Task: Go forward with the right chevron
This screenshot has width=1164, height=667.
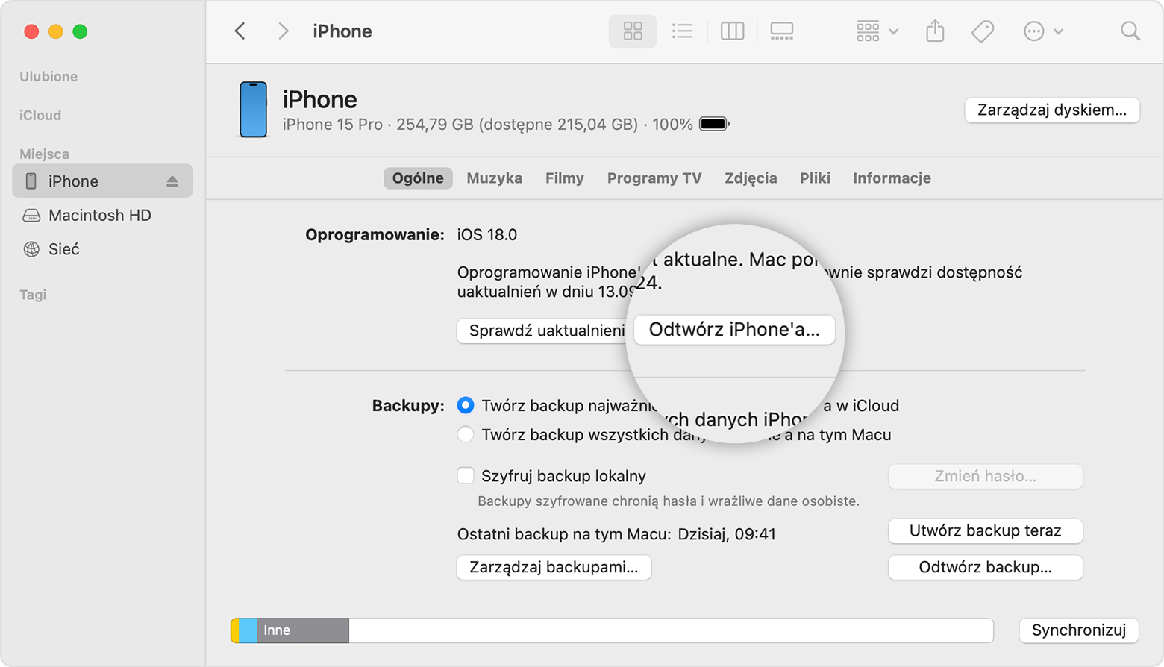Action: click(x=283, y=31)
